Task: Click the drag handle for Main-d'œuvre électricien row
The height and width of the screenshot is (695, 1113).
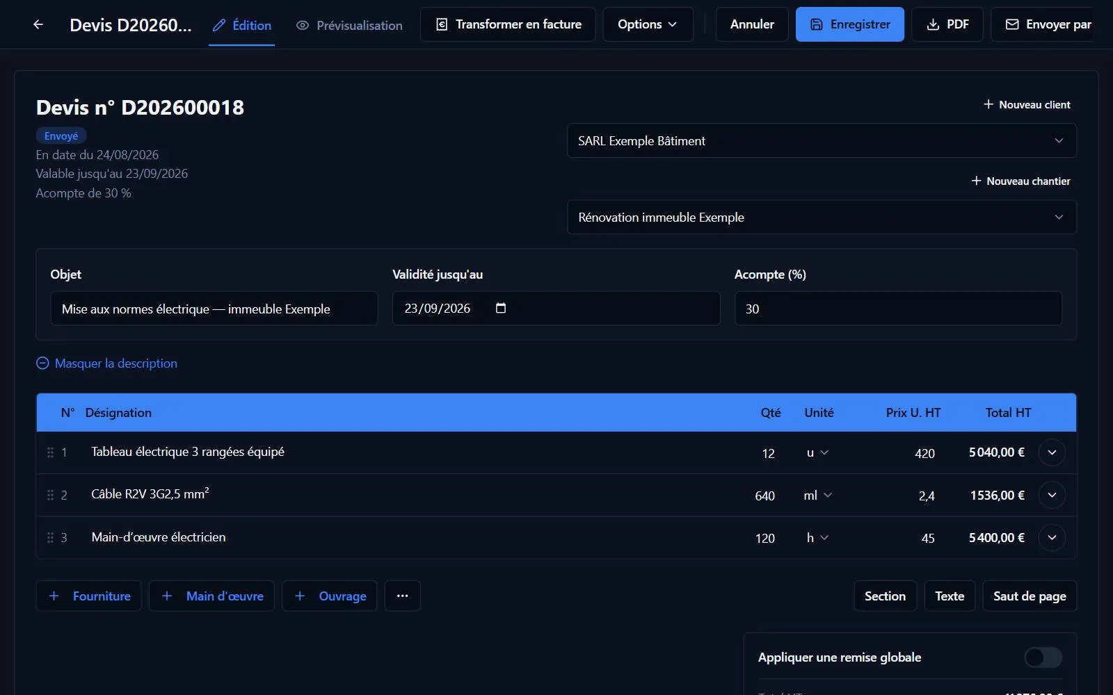Action: pyautogui.click(x=50, y=537)
